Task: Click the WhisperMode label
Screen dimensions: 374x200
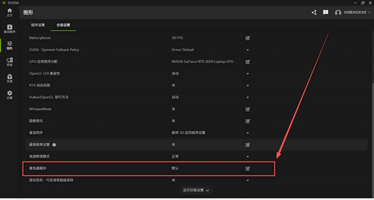Action: tap(40, 109)
